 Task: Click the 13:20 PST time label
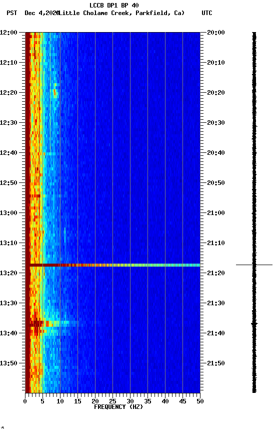point(8,273)
